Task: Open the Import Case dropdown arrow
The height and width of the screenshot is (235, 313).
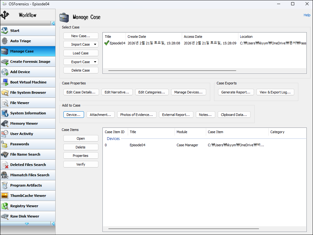Action: (95, 44)
